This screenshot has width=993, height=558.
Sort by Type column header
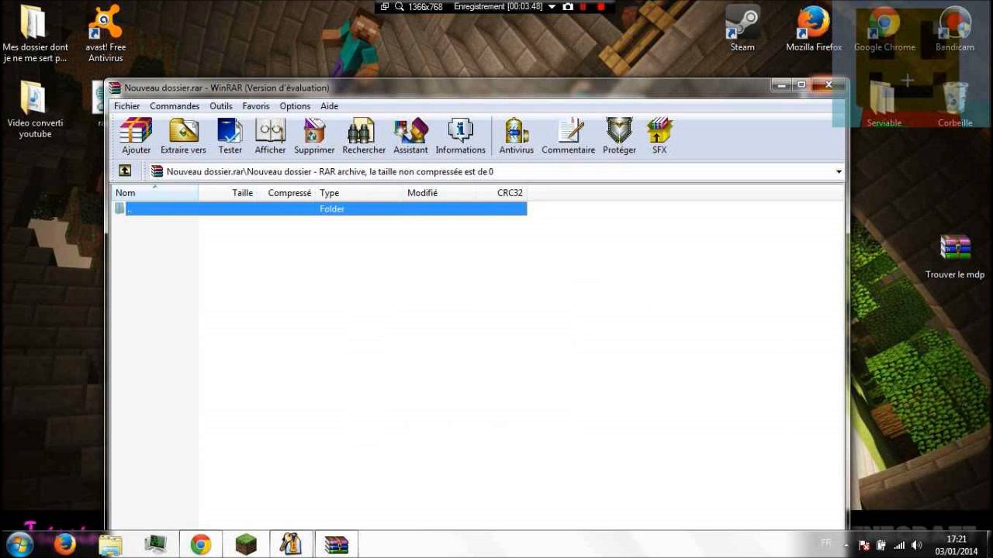coord(359,193)
